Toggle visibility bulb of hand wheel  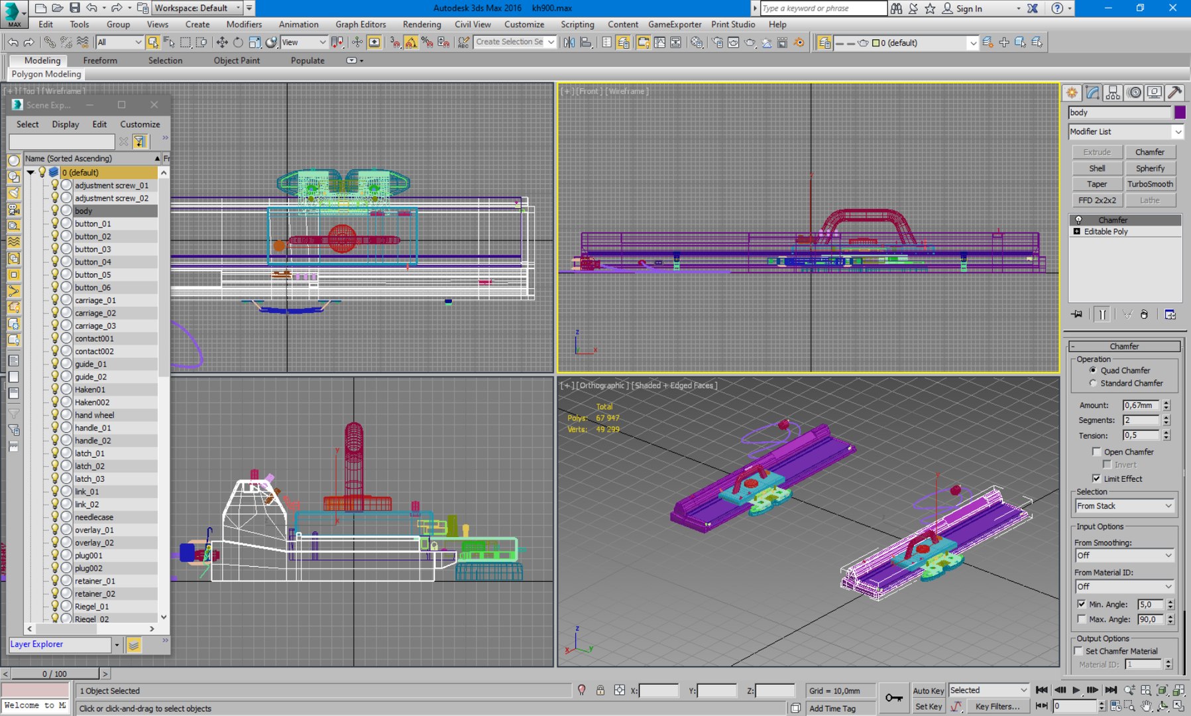tap(55, 415)
